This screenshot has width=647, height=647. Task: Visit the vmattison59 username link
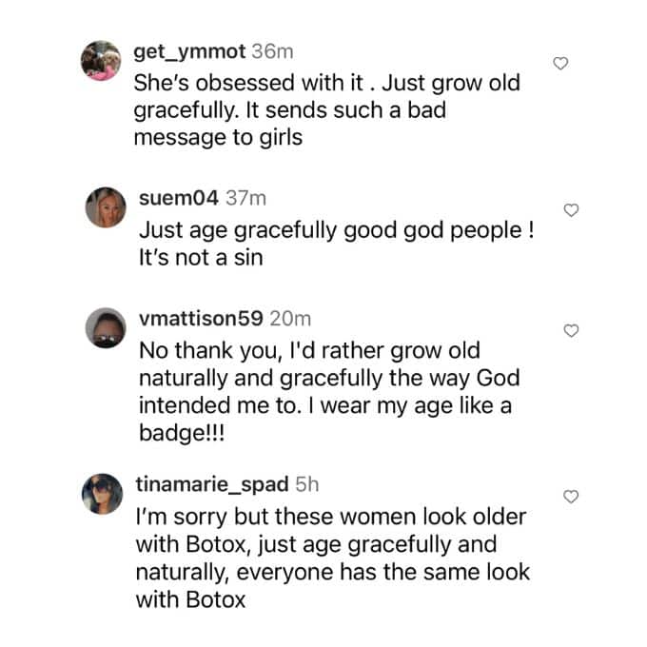point(202,319)
